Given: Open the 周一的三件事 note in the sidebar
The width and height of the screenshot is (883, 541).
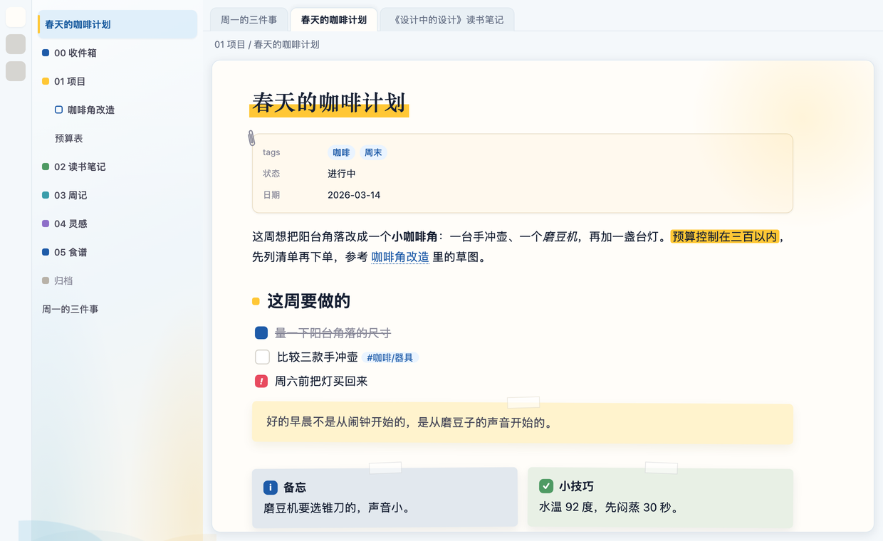Looking at the screenshot, I should pyautogui.click(x=118, y=309).
